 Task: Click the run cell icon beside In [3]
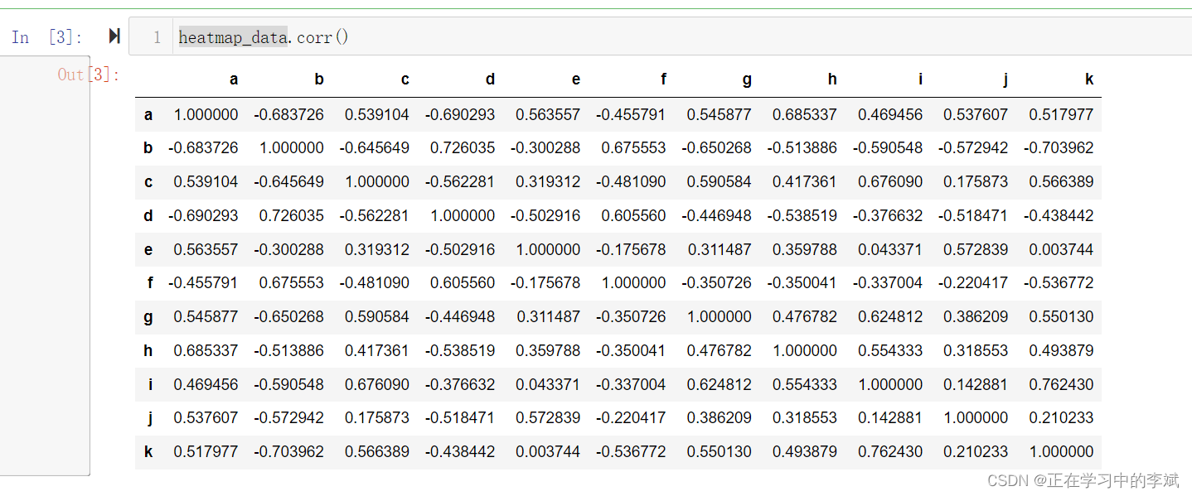click(x=114, y=36)
